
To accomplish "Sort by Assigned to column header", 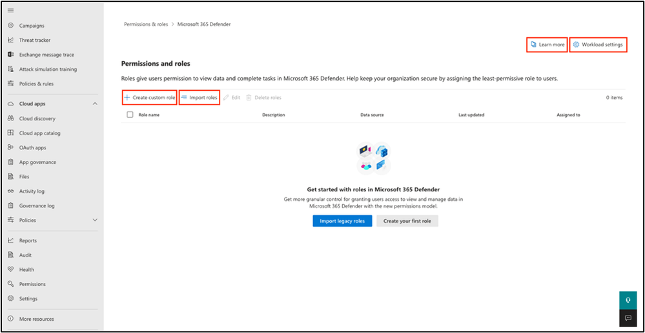I will click(x=568, y=115).
